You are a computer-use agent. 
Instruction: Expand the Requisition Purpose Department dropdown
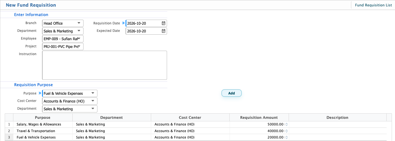pos(70,109)
